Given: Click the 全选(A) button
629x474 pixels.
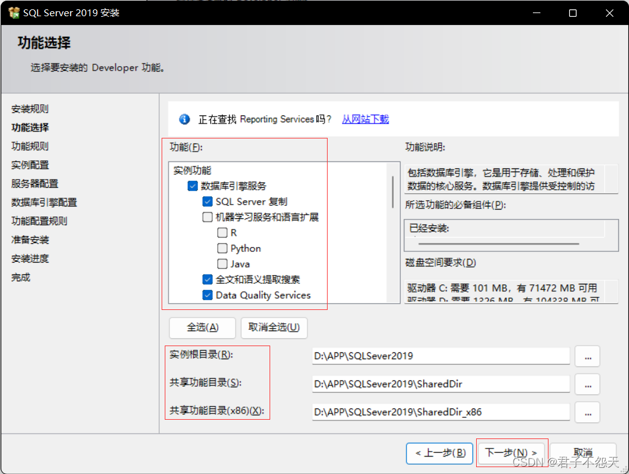Looking at the screenshot, I should click(203, 327).
